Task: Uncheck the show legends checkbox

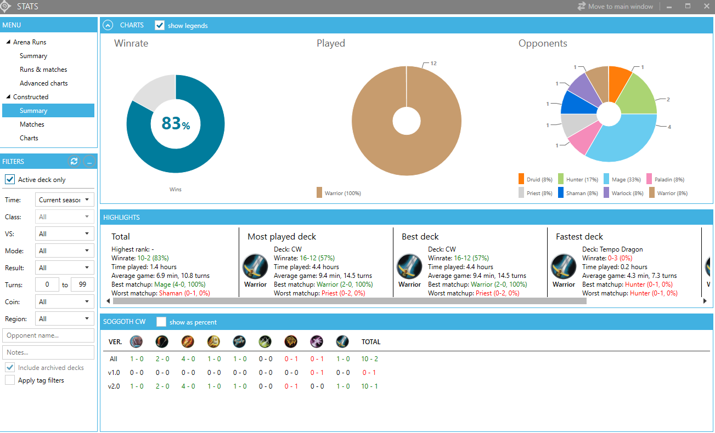Action: pyautogui.click(x=160, y=25)
